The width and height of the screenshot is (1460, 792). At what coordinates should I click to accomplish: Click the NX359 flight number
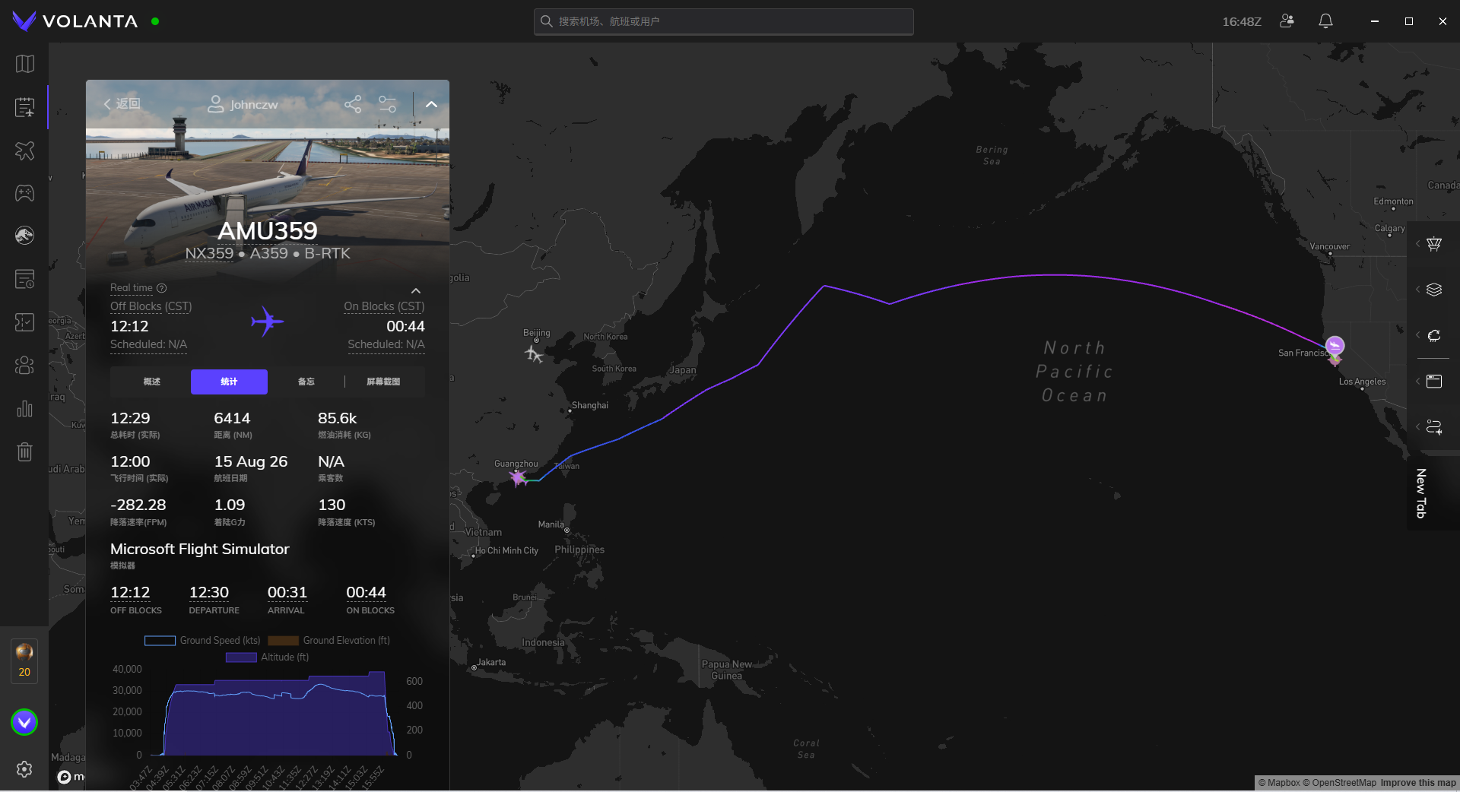pos(209,253)
